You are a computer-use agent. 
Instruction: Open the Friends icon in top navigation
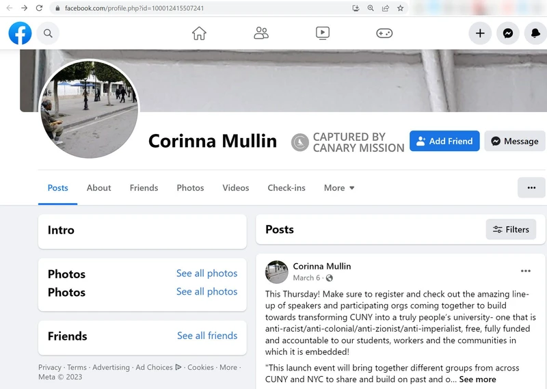coord(261,33)
